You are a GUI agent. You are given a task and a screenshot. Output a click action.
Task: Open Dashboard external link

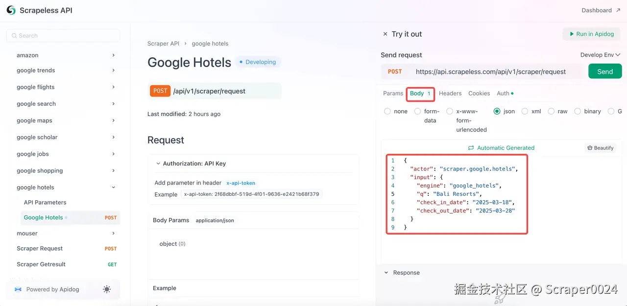pos(601,10)
